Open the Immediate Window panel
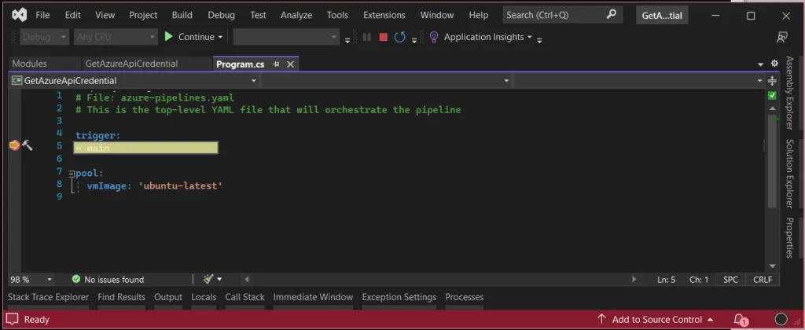The height and width of the screenshot is (330, 805). coord(313,297)
